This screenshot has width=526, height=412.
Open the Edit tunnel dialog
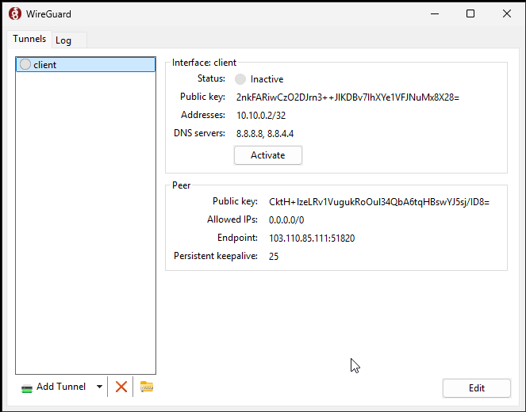point(476,388)
